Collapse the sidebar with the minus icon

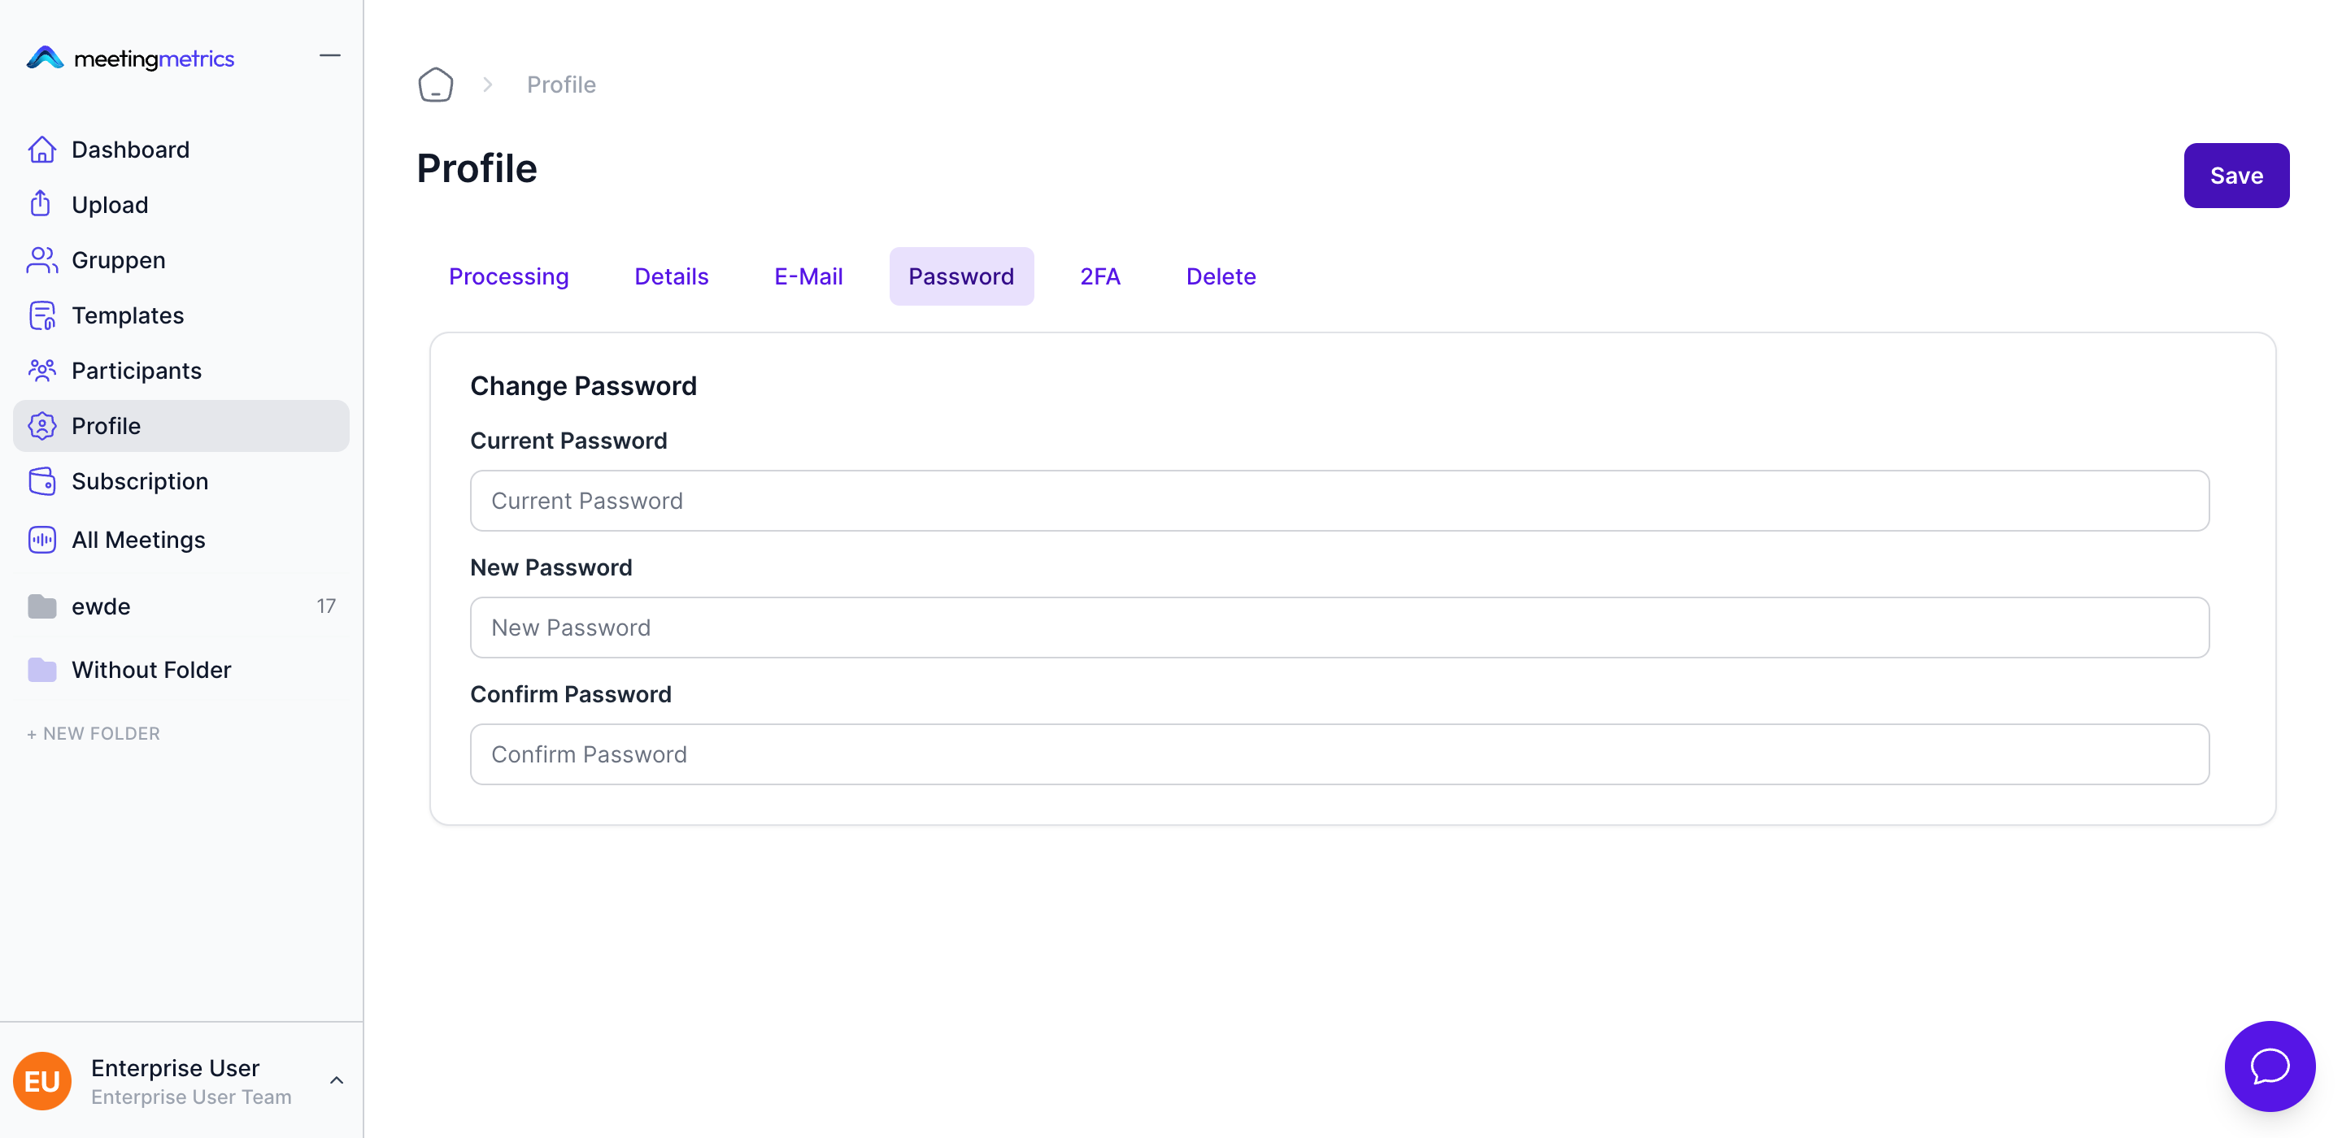point(330,55)
